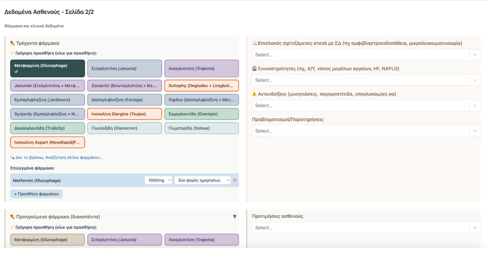Screen dimensions: 491x271
Task: Add Εμπαγλιφλοζίνη (Jardiance) drug
Action: click(48, 100)
